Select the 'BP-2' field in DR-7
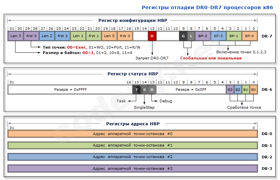This screenshot has height=180, width=280. click(x=218, y=36)
